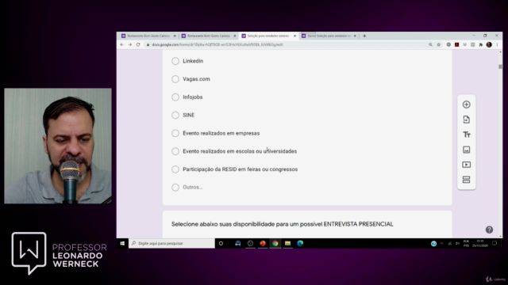This screenshot has height=285, width=508.
Task: Close the first Restaurante Bom Gosto tab
Action: pyautogui.click(x=175, y=36)
